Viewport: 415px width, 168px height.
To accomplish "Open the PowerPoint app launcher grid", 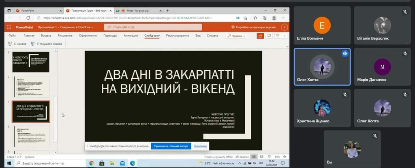I will point(9,27).
